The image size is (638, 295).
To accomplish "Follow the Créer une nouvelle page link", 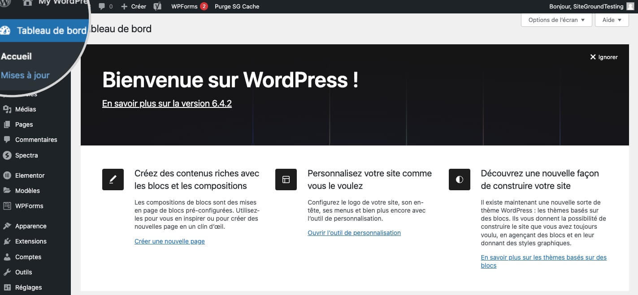I will [169, 241].
